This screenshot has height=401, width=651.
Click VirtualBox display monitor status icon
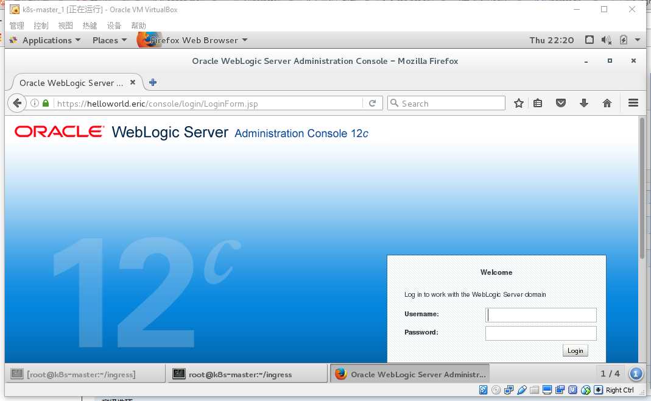(547, 390)
